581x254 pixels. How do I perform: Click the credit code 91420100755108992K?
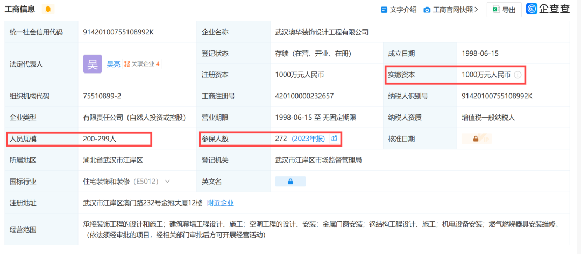(118, 32)
